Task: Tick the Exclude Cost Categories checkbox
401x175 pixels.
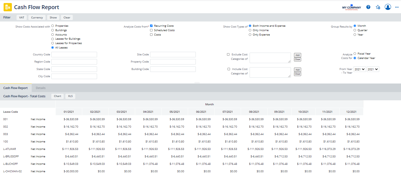Action: click(x=228, y=55)
